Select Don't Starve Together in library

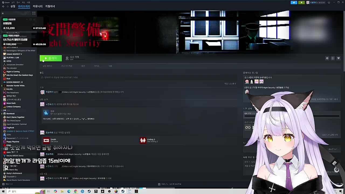pos(15,117)
